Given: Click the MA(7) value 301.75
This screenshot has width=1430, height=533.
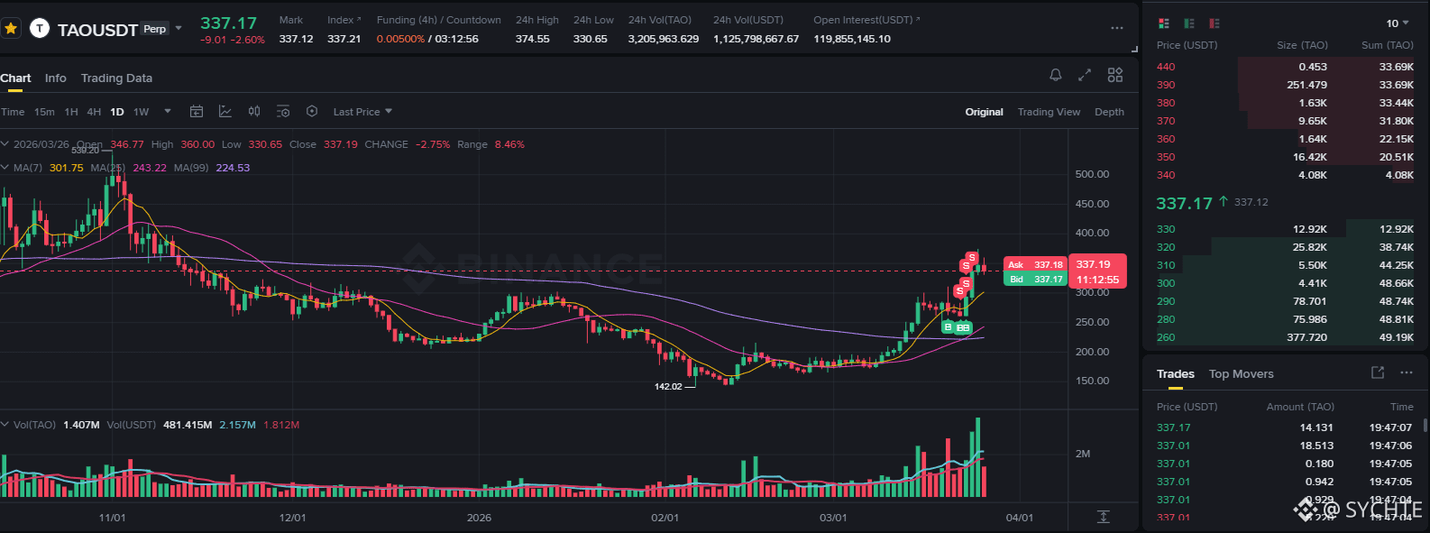Looking at the screenshot, I should click(66, 168).
